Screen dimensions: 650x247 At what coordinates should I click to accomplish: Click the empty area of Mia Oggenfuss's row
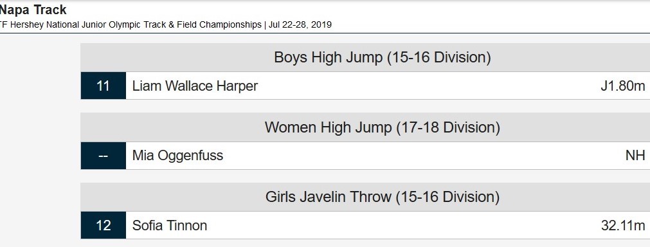click(423, 156)
